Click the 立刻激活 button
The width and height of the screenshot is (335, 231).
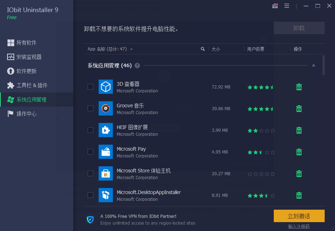coord(299,216)
